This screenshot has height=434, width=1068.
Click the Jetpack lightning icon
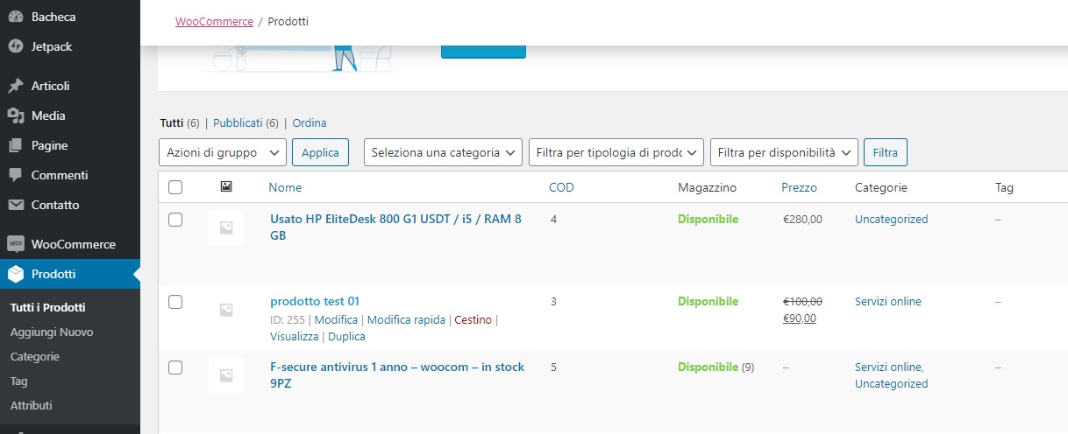(x=15, y=46)
